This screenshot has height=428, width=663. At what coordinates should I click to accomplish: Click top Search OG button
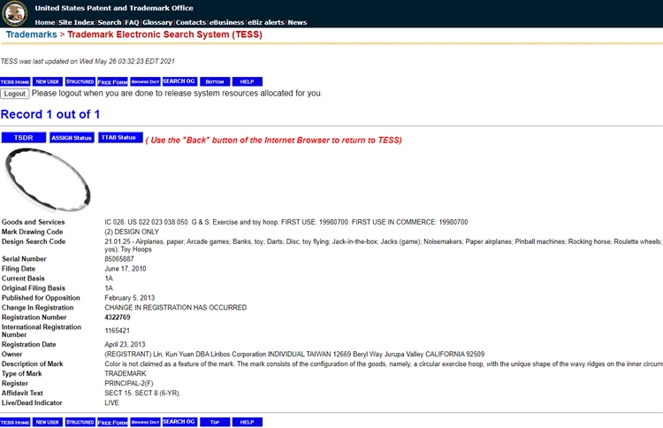(x=179, y=81)
